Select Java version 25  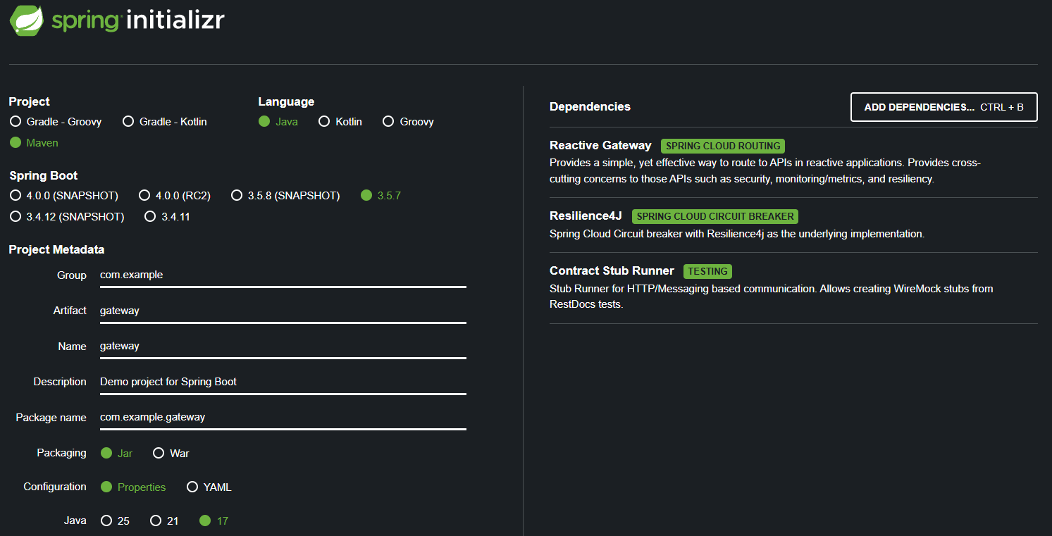[115, 521]
